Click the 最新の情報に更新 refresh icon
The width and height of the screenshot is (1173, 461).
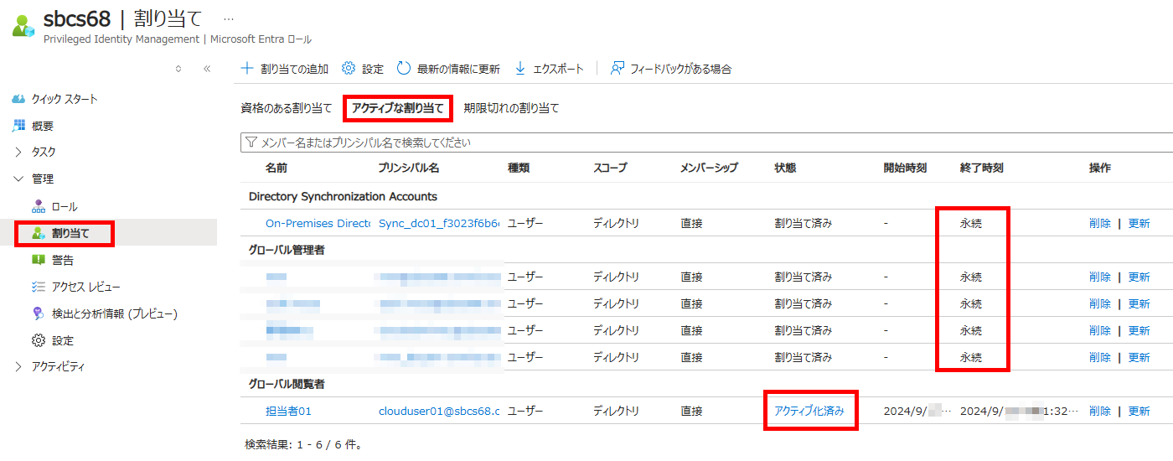pos(404,69)
